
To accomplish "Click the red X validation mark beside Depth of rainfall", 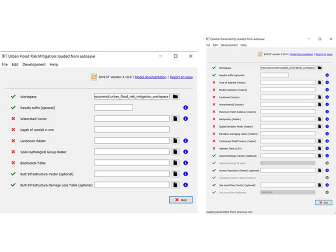I will 13,129.
